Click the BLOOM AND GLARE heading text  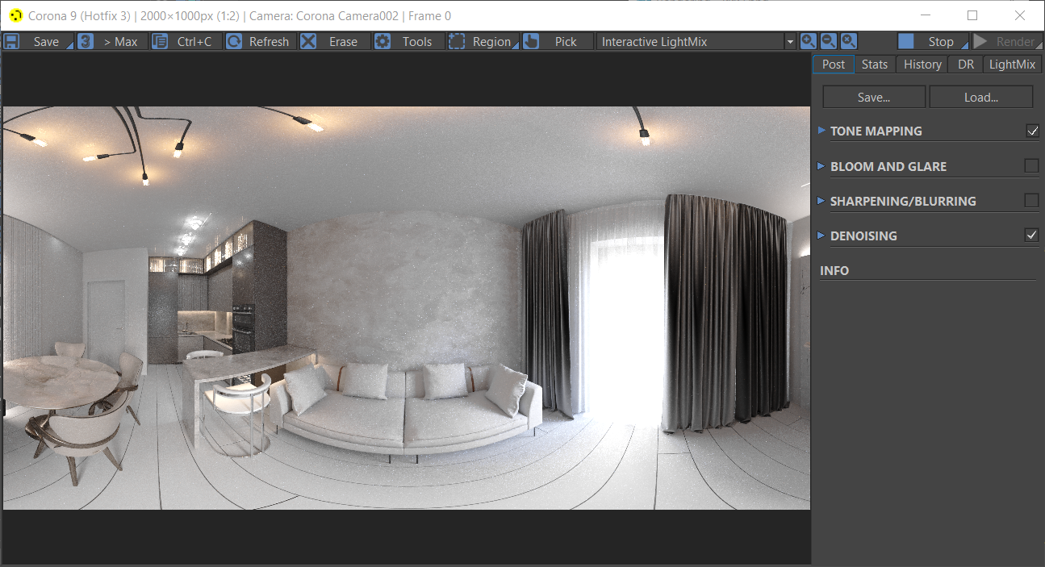click(888, 166)
